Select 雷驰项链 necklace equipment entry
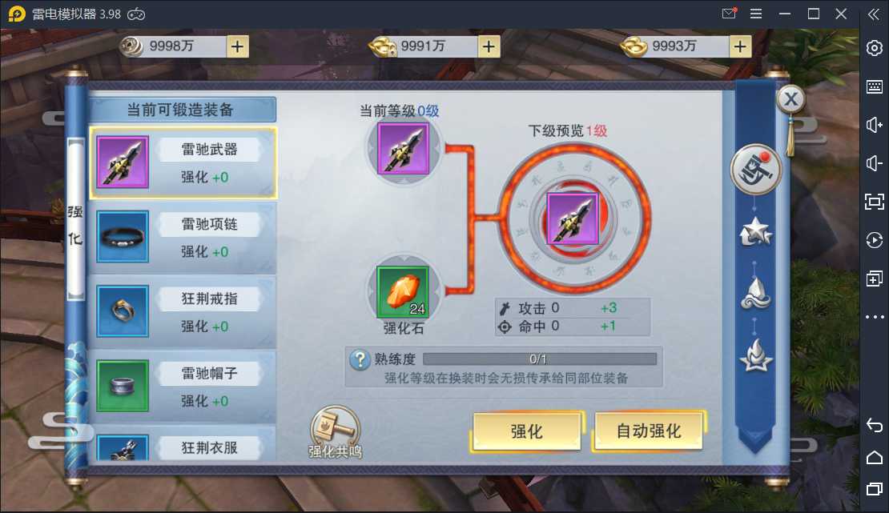The width and height of the screenshot is (889, 513). point(183,237)
